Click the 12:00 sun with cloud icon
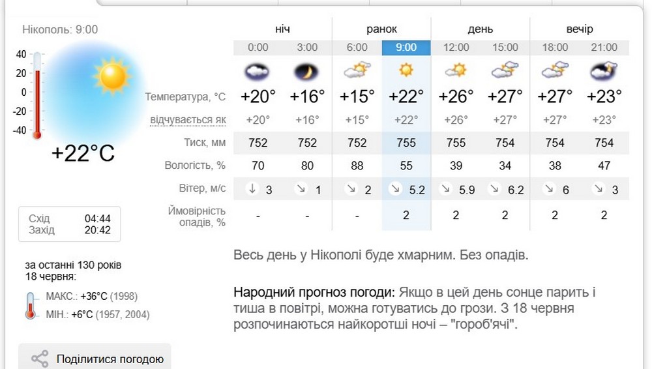The width and height of the screenshot is (652, 369). pos(456,70)
